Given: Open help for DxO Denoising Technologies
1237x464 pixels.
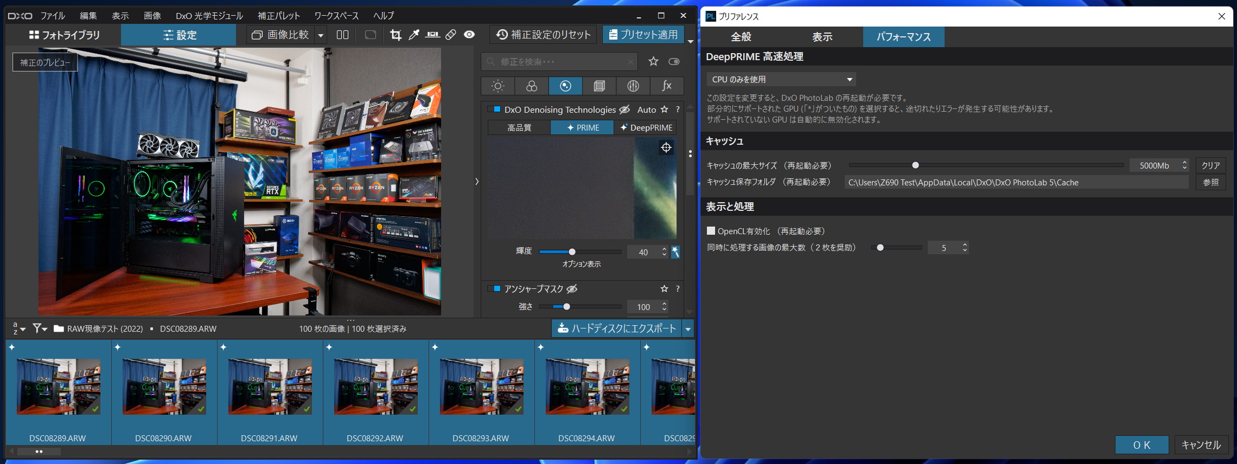Looking at the screenshot, I should [678, 109].
